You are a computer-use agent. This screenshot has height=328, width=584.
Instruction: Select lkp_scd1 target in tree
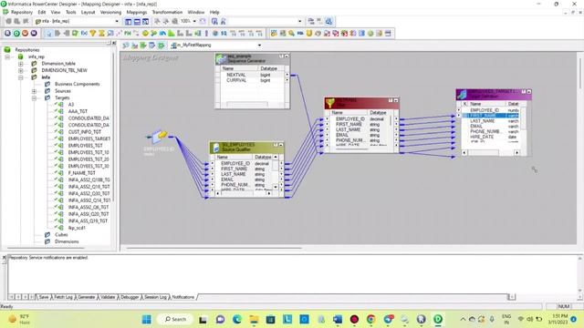coord(77,228)
